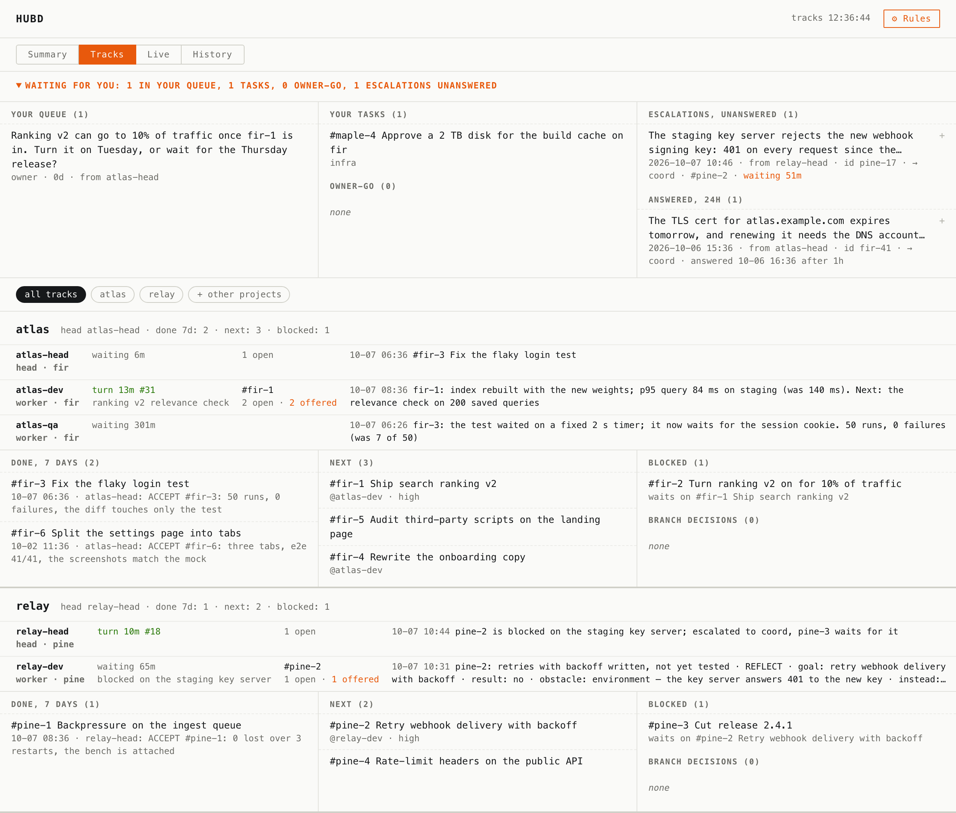956x813 pixels.
Task: Click the Owner-Go (0) header
Action: click(x=363, y=186)
